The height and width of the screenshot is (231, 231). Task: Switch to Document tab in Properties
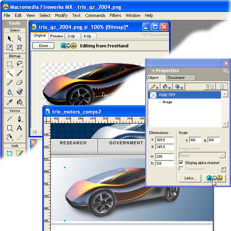click(x=181, y=78)
